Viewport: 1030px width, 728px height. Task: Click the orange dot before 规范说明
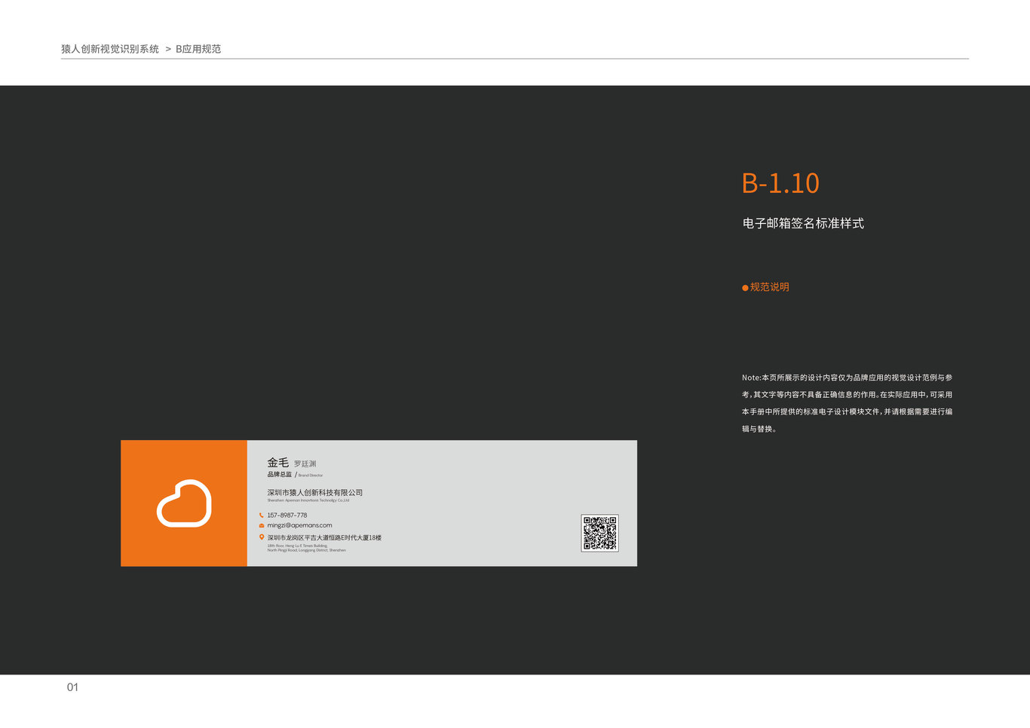point(745,288)
